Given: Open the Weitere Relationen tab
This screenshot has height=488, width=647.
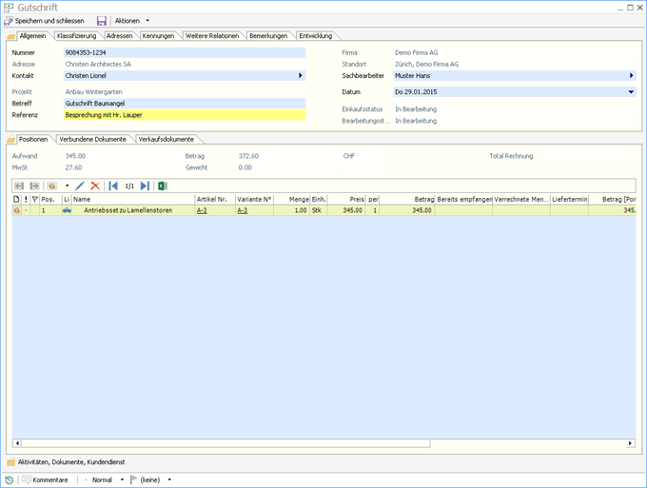Looking at the screenshot, I should point(212,36).
